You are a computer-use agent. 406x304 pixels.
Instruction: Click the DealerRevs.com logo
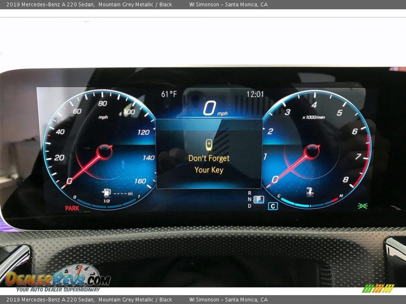58,279
